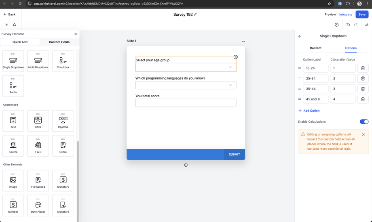The width and height of the screenshot is (372, 222).
Task: Remove the age group field with the X
Action: [x=236, y=57]
